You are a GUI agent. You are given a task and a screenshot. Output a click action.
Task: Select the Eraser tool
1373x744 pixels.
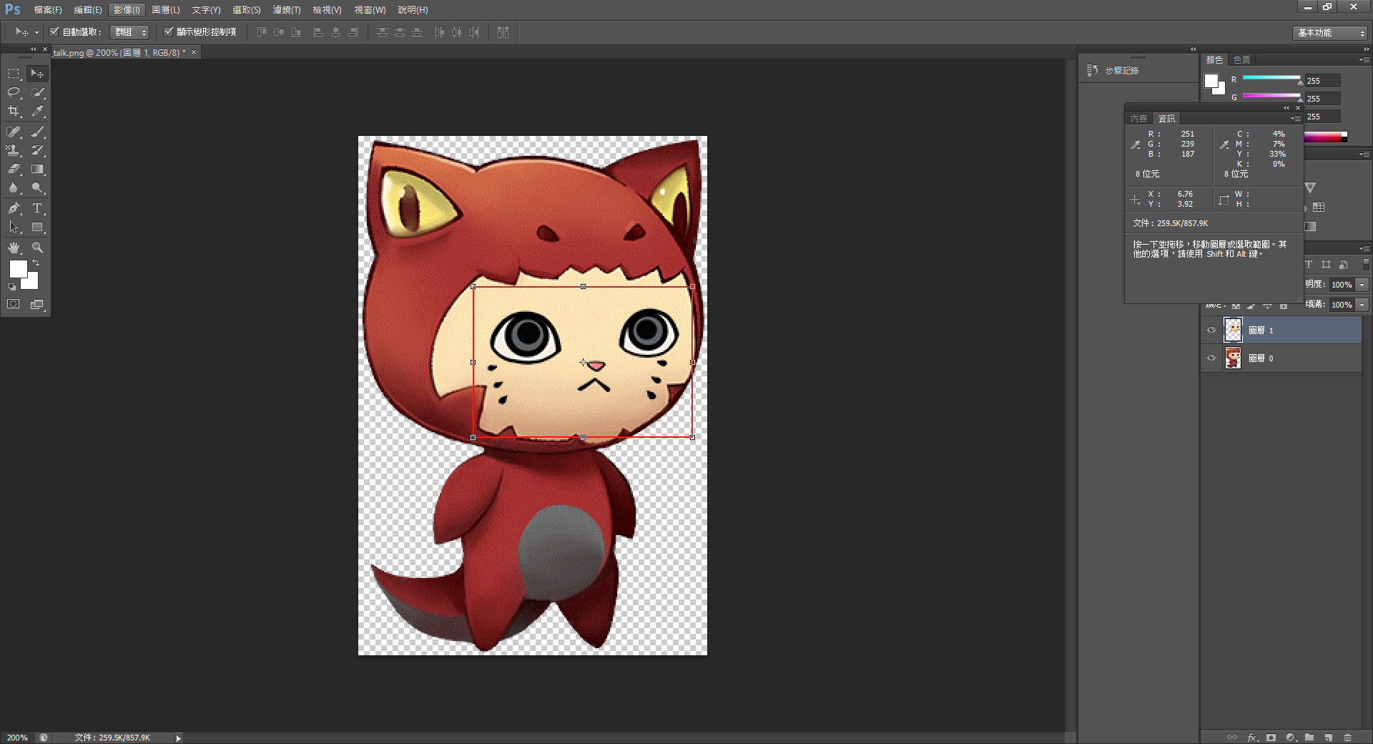14,170
